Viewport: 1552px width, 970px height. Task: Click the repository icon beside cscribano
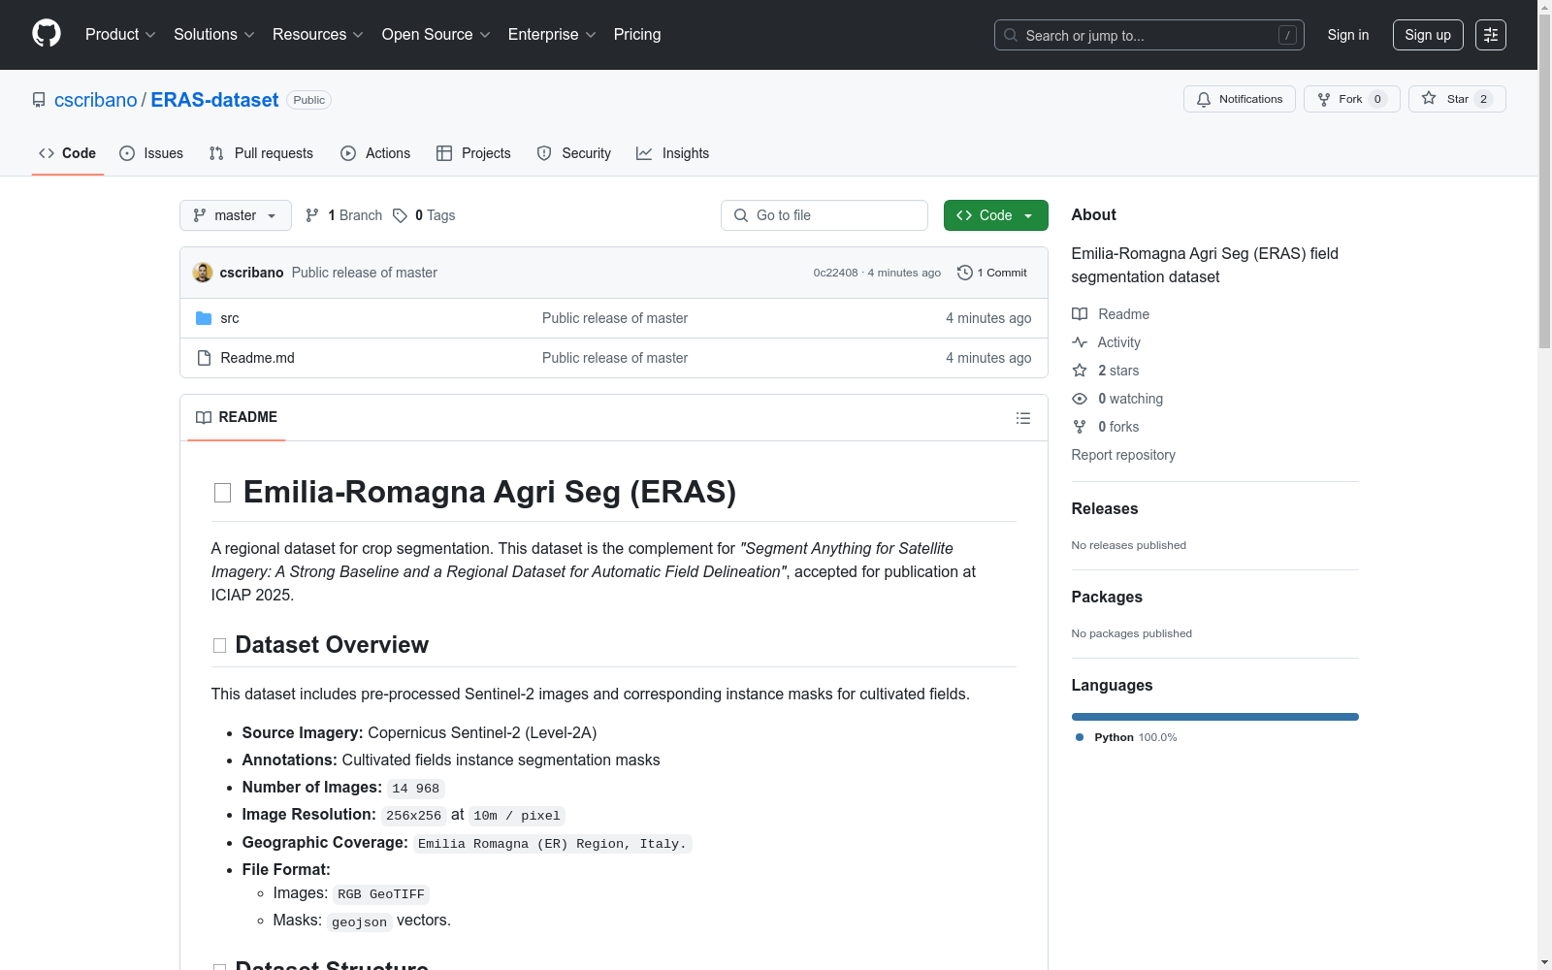(39, 100)
